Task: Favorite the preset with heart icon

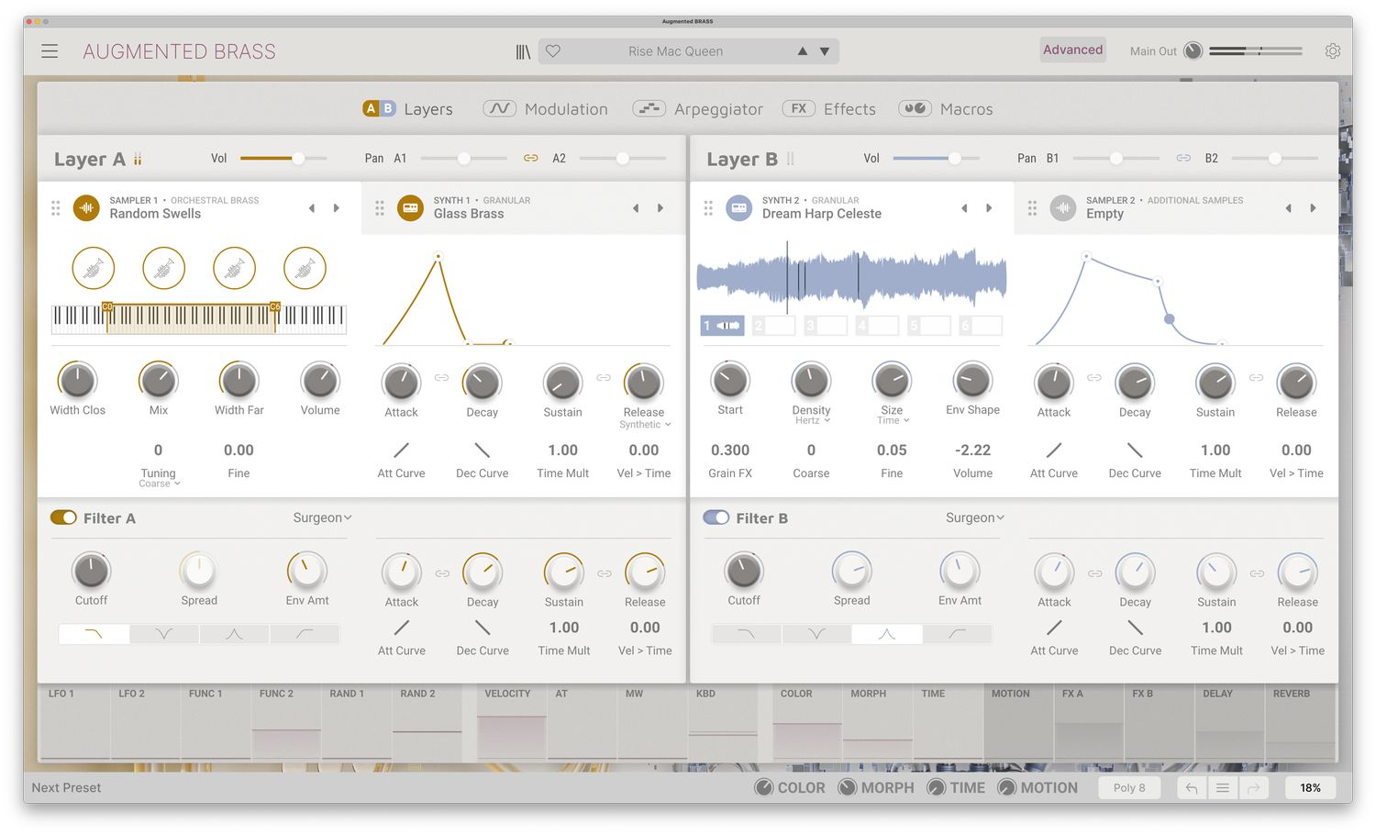Action: click(x=553, y=51)
